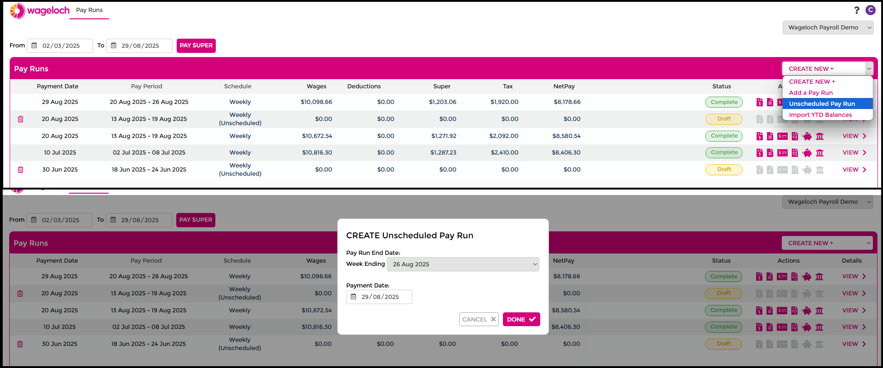Screen dimensions: 883x368
Task: Select the highlighted Unscheduled Pay Run option
Action: pos(822,103)
